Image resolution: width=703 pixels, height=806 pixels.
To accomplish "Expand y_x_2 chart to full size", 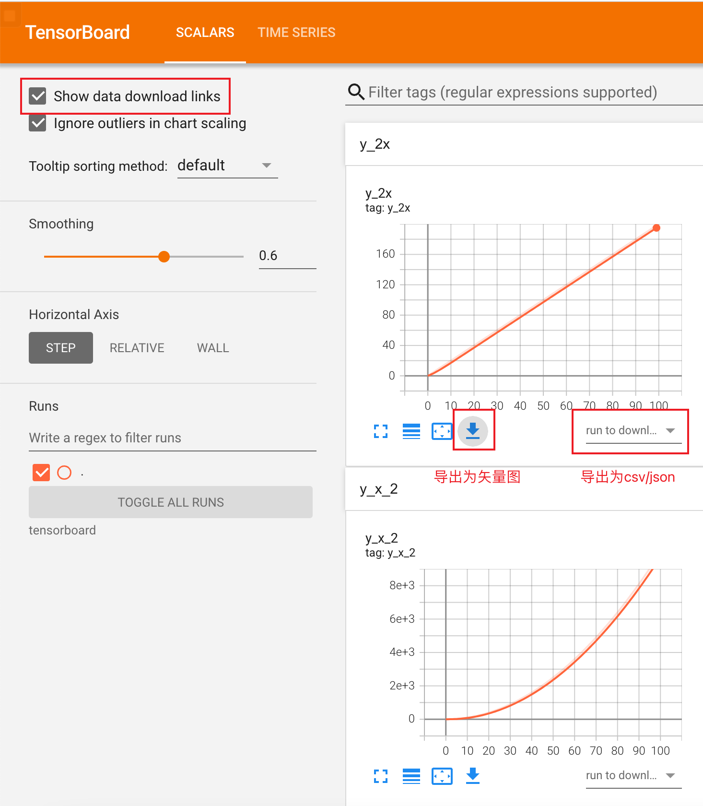I will coord(381,776).
